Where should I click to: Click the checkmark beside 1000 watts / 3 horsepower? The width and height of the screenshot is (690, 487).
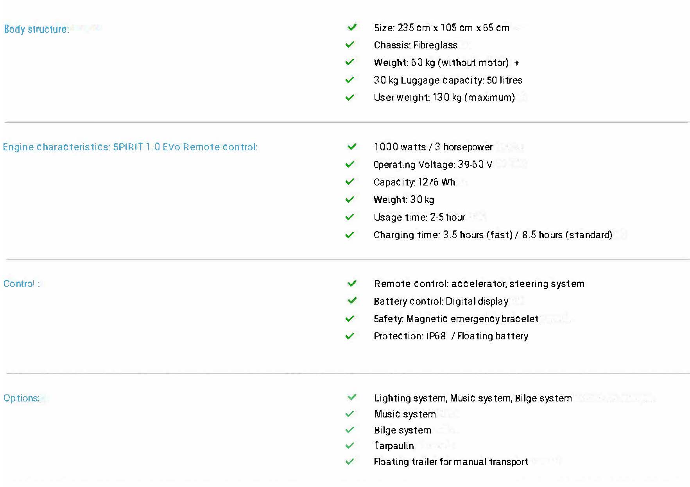click(x=352, y=146)
